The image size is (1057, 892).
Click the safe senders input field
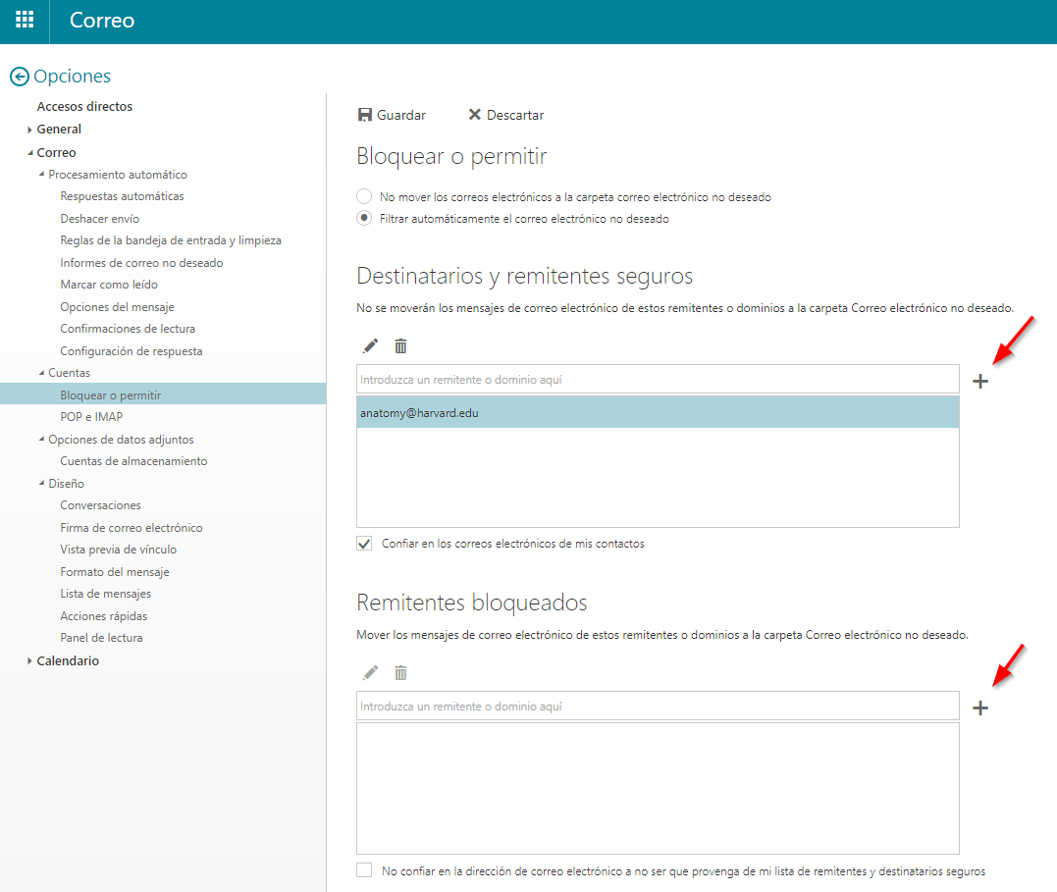658,379
